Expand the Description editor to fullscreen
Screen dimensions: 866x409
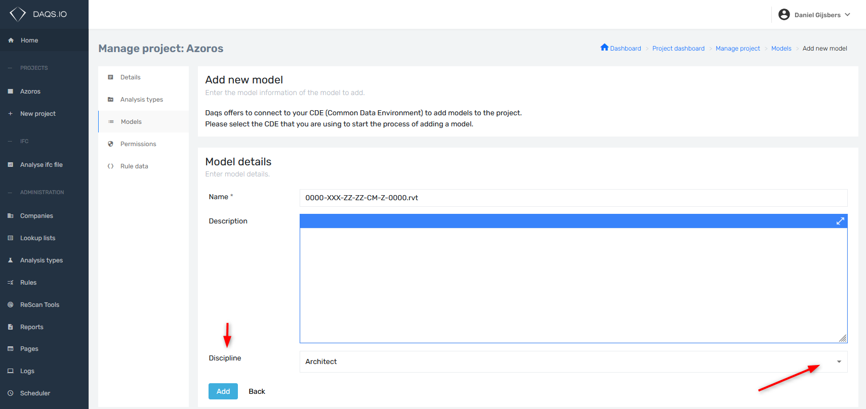(840, 221)
